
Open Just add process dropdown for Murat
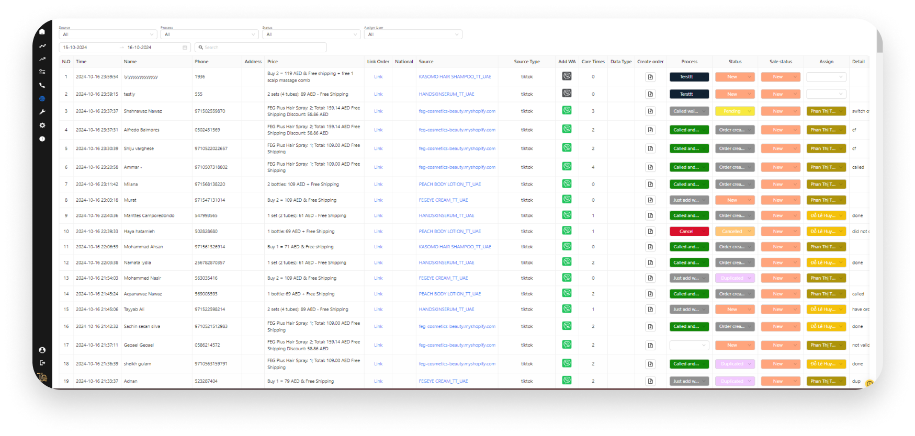point(689,200)
